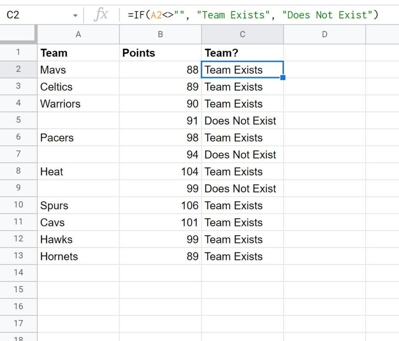This screenshot has width=399, height=341.
Task: Select the 'Heat' cell
Action: (x=78, y=171)
